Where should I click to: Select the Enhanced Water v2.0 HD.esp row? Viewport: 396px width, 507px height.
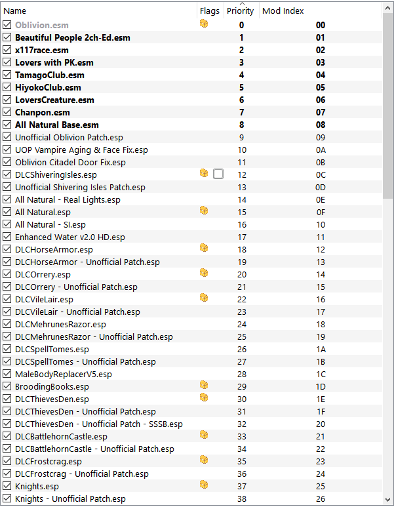192,237
